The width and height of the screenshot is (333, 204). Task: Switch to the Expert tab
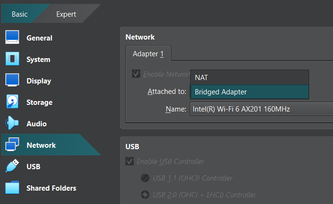point(66,14)
